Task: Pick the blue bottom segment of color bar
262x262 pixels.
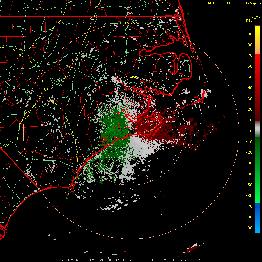Action: tap(257, 218)
